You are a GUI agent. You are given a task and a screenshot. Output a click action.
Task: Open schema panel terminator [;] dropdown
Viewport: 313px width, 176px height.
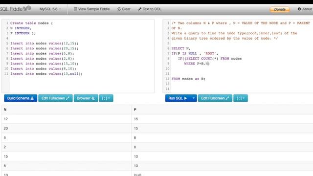(106, 98)
